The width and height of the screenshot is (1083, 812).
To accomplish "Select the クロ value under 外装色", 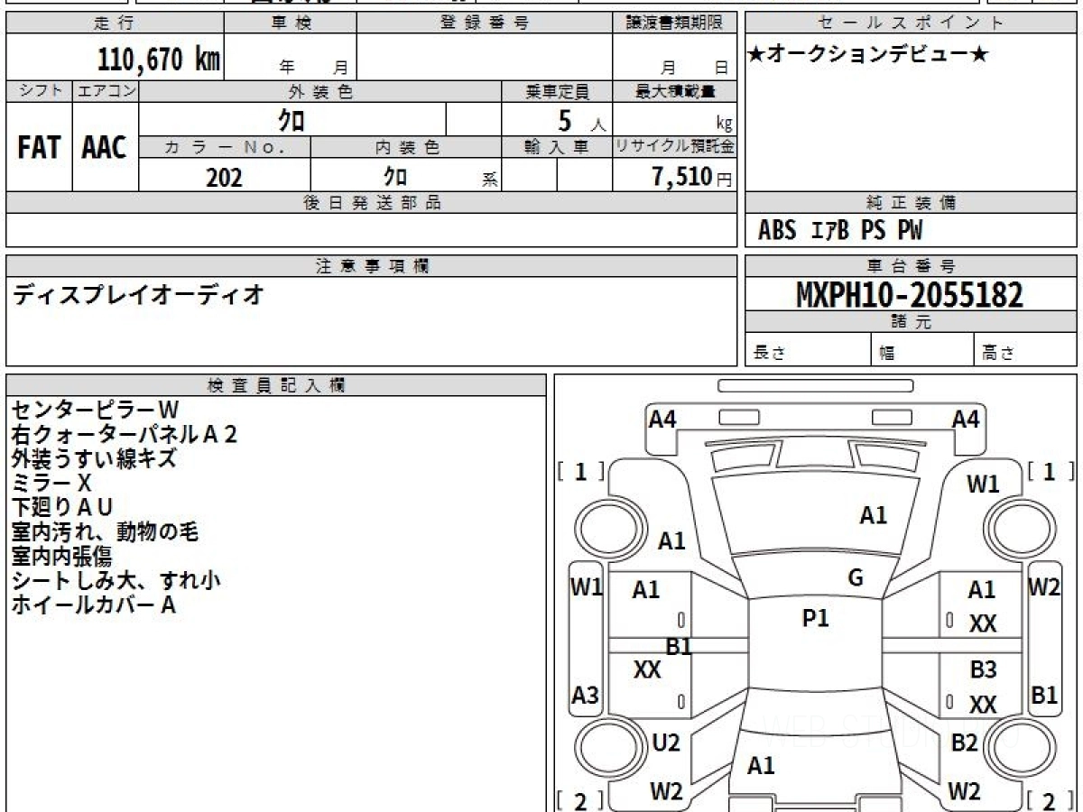I will [292, 120].
